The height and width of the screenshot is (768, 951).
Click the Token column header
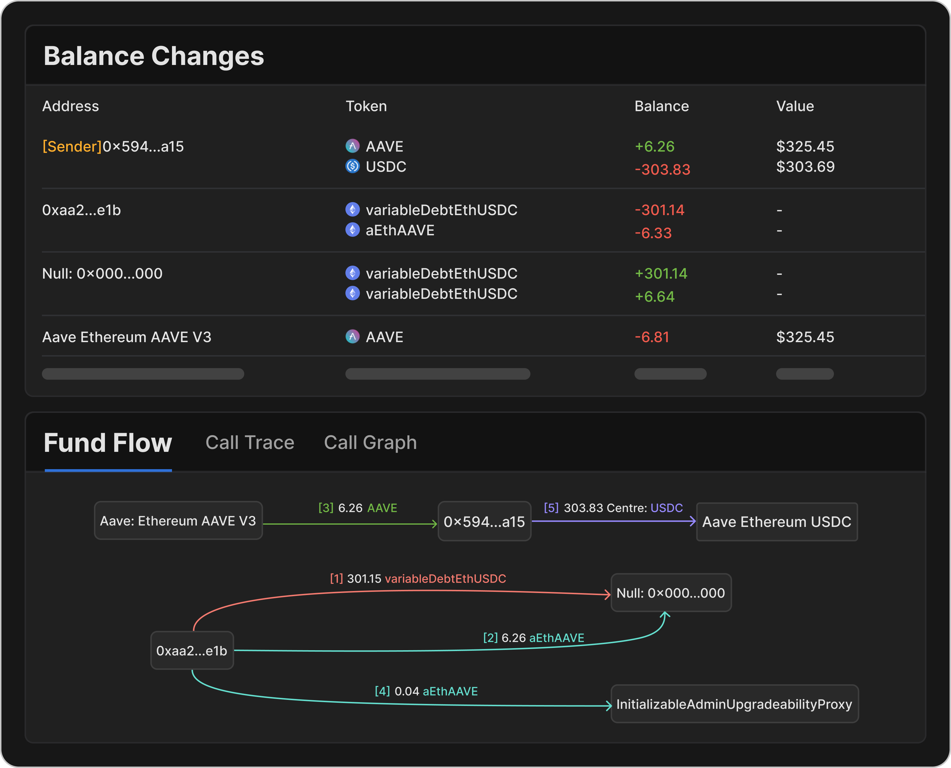(x=366, y=106)
